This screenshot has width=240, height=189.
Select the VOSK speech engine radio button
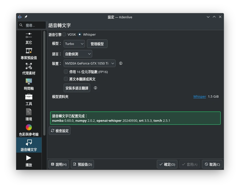click(x=64, y=34)
